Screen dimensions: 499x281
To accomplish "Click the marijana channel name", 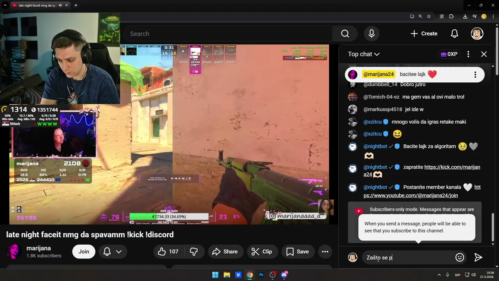I will 39,248.
